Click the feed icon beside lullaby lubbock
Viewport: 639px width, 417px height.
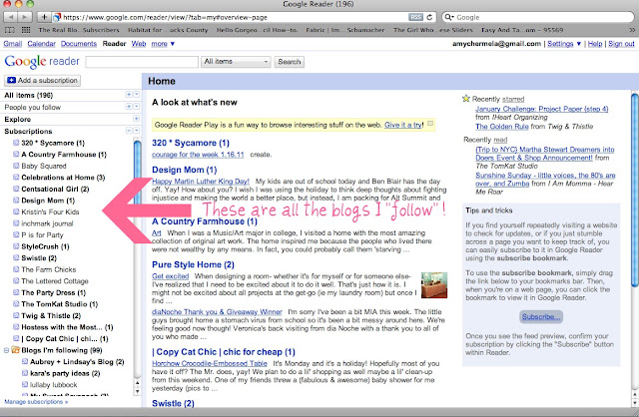pos(25,384)
